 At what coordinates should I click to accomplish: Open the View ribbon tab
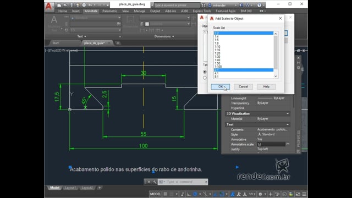[x=125, y=11]
